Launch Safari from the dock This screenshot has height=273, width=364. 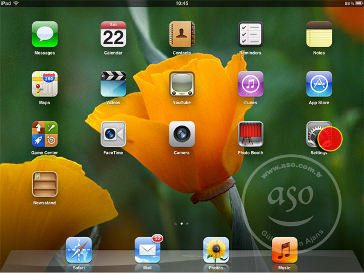[x=79, y=250]
